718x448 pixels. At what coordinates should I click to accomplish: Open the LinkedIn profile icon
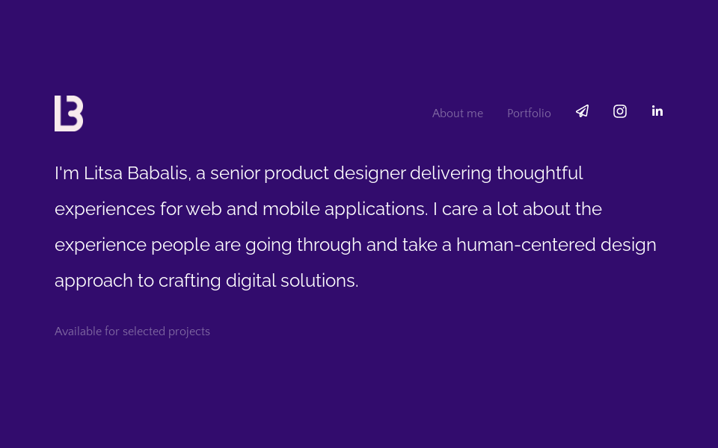click(x=657, y=111)
